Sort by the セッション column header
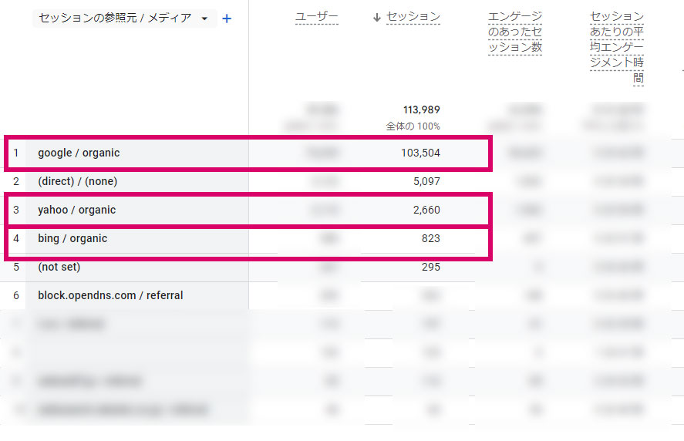The width and height of the screenshot is (684, 441). (413, 17)
